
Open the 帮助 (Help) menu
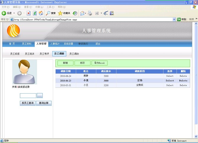62,7
